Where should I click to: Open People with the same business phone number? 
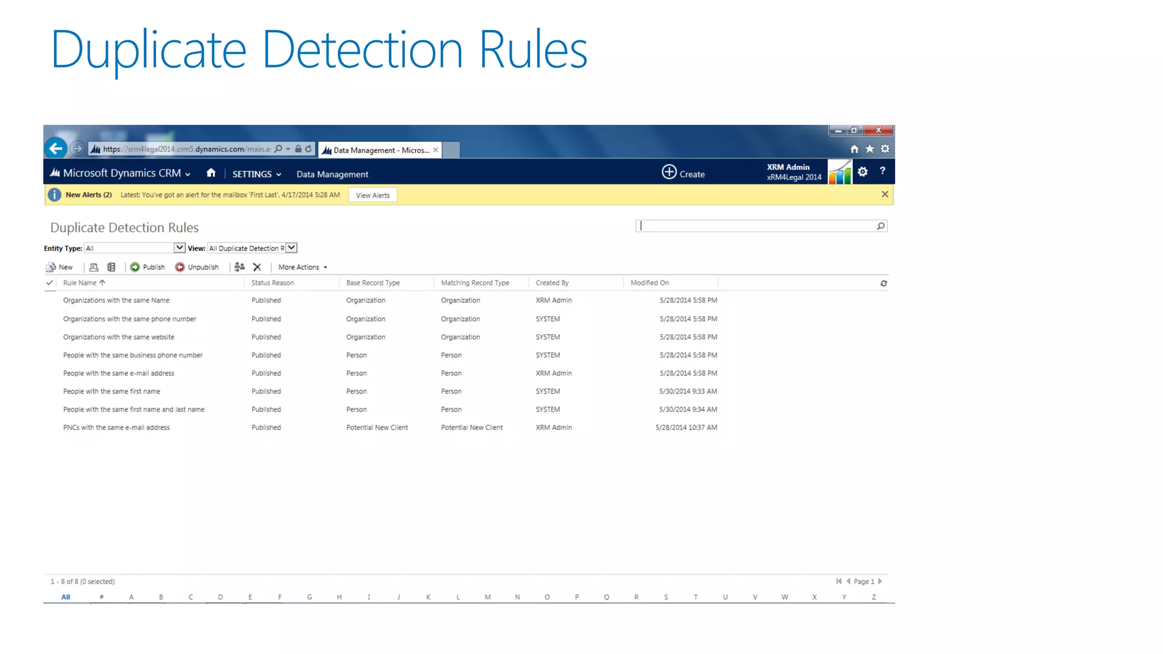133,355
